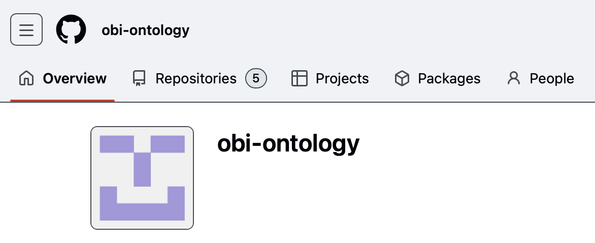Click the home icon beside Overview
Image resolution: width=595 pixels, height=243 pixels.
point(26,78)
